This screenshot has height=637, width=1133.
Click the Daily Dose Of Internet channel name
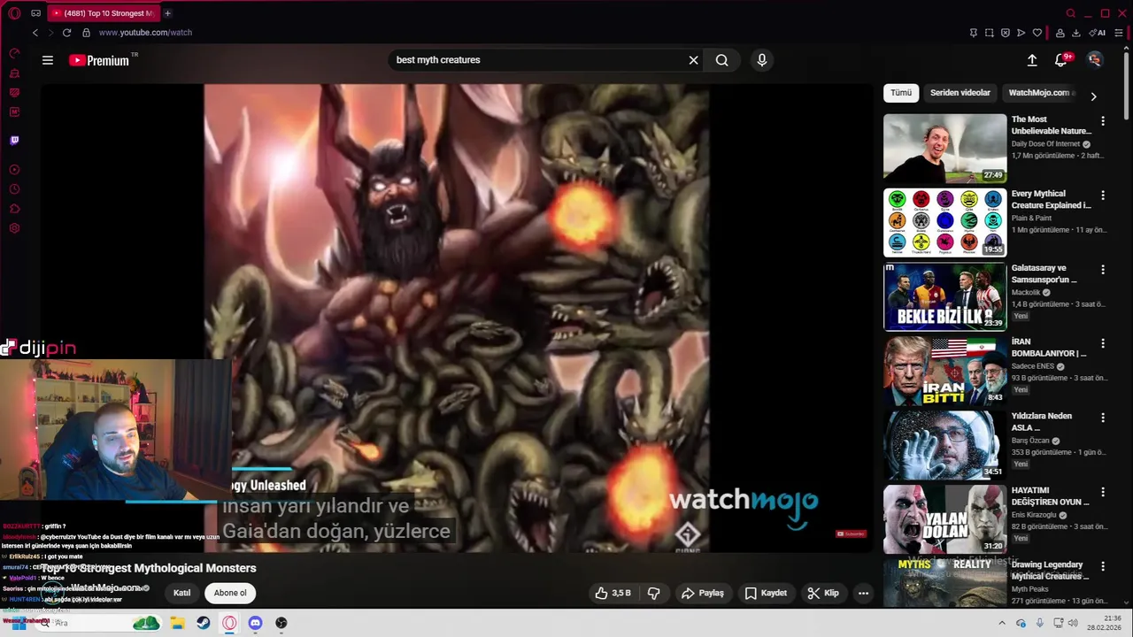[1046, 144]
